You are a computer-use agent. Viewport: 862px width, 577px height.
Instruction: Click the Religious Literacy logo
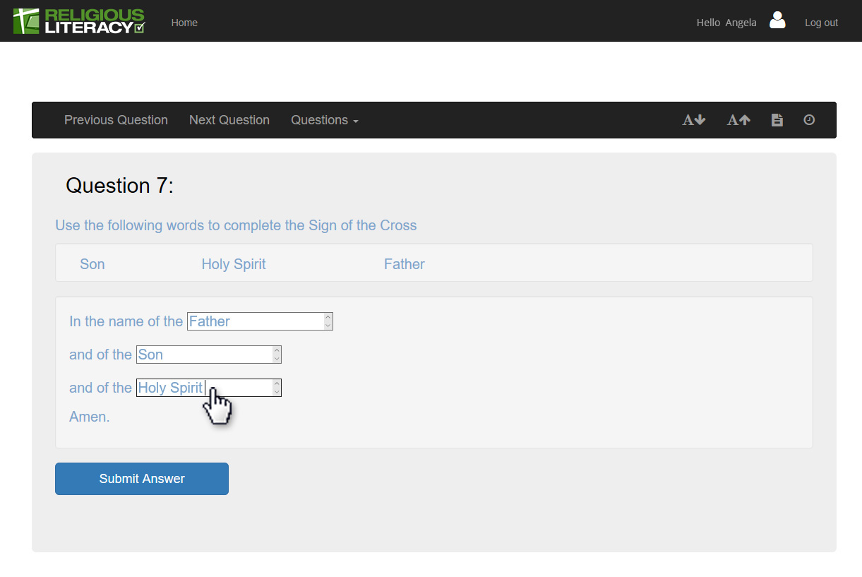pos(79,21)
